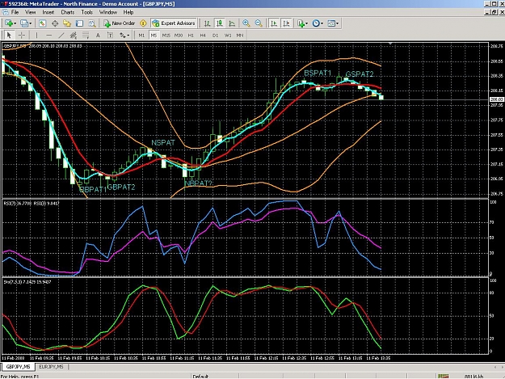Click the chart shift triangle marker
Image resolution: width=505 pixels, height=379 pixels.
click(x=390, y=43)
